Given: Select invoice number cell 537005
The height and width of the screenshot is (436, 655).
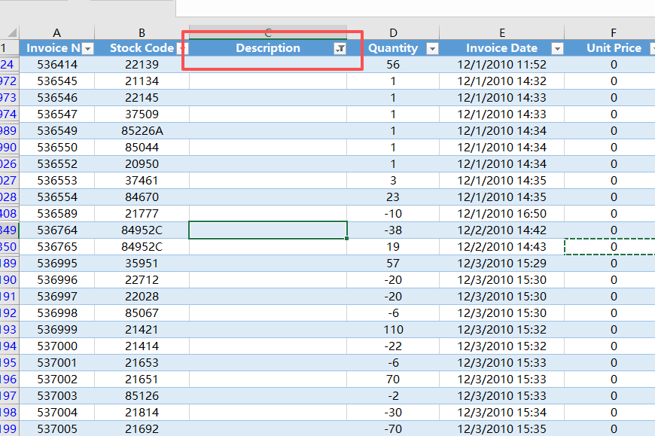Looking at the screenshot, I should 56,429.
